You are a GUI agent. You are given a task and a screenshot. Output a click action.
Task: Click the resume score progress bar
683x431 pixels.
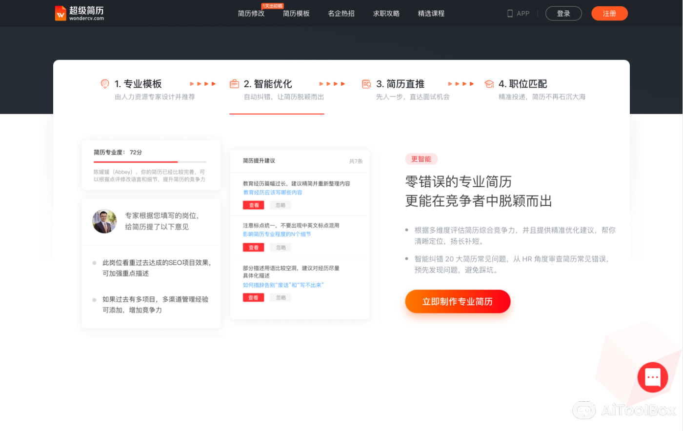150,161
